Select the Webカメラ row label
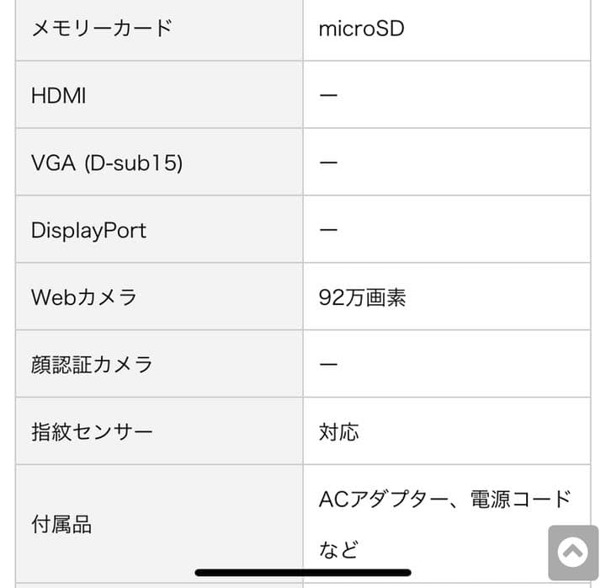 84,297
